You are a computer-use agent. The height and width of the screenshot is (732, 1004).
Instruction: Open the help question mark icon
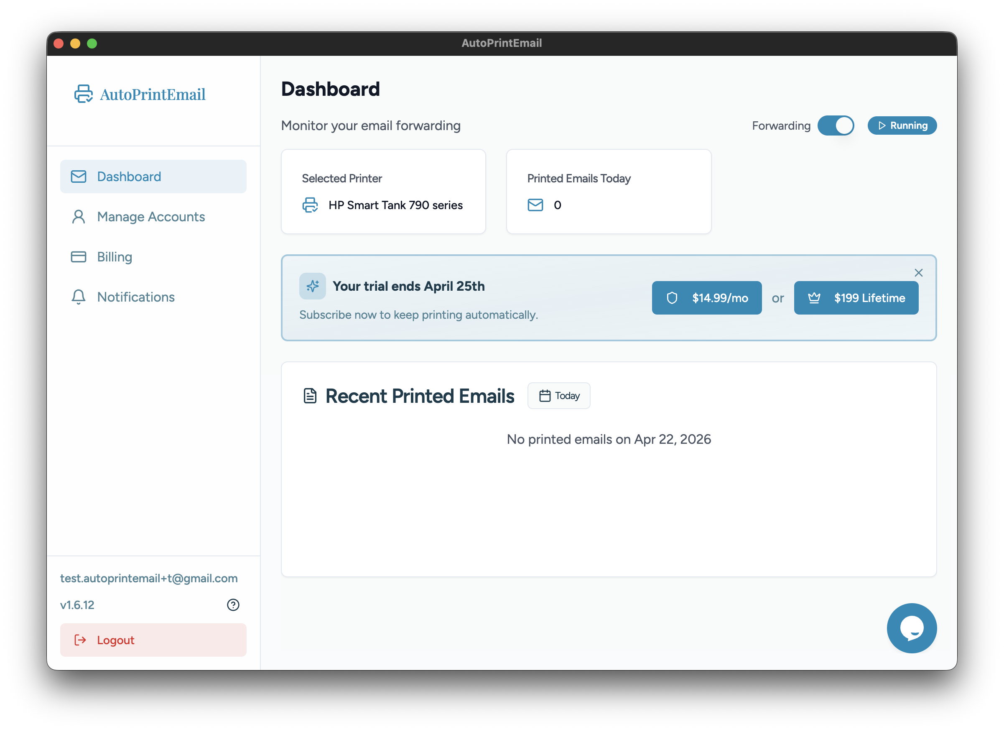233,605
